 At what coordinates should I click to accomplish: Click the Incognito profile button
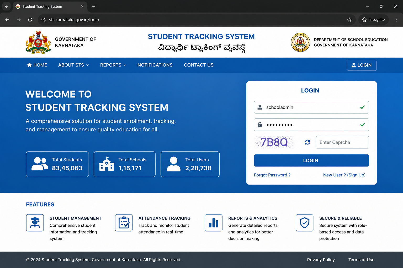374,20
